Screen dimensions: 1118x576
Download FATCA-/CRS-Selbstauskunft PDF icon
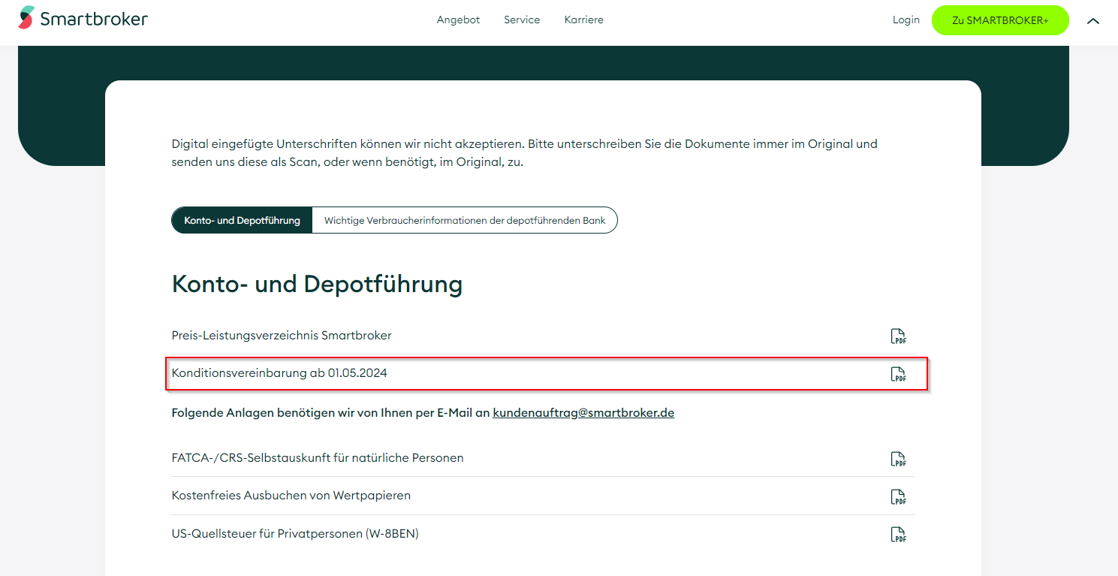click(x=898, y=459)
